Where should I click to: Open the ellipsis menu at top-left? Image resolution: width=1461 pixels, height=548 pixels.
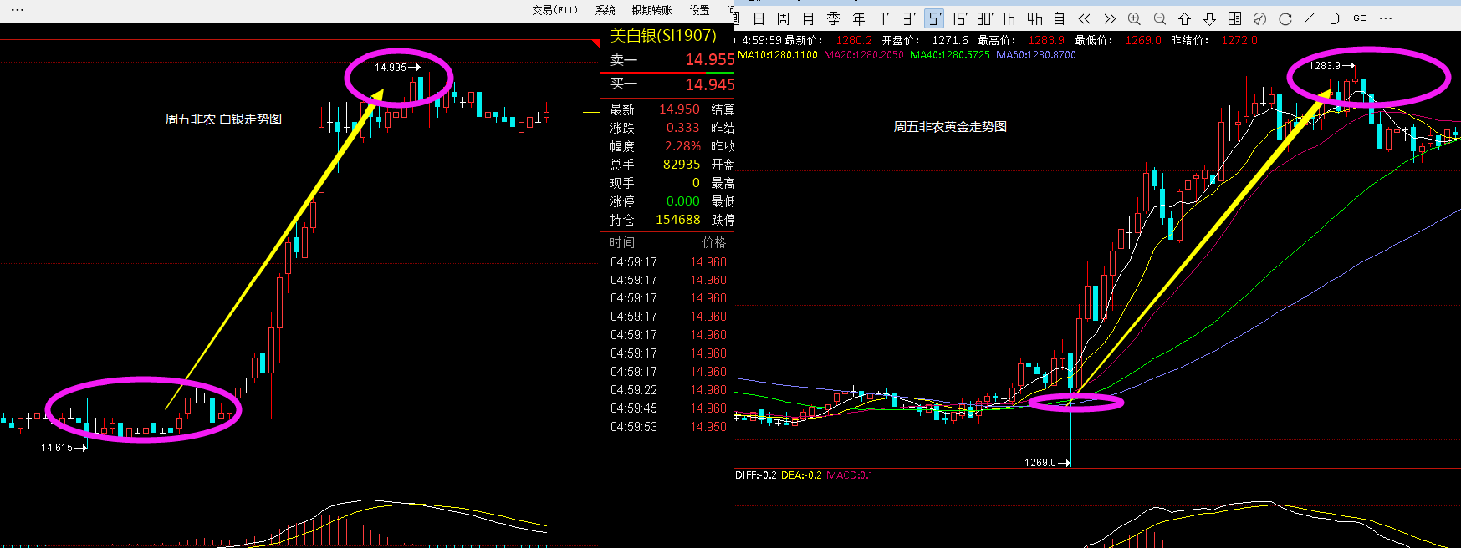click(17, 10)
